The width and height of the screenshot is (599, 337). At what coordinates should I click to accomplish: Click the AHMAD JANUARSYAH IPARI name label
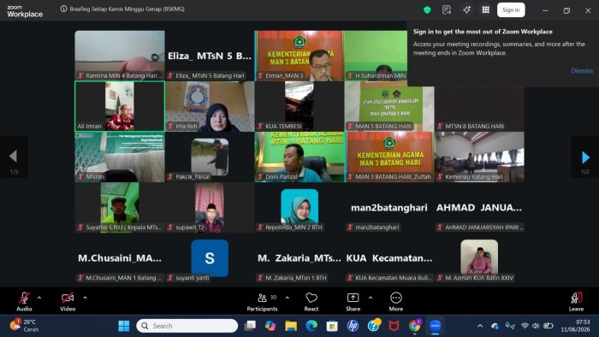pyautogui.click(x=481, y=228)
